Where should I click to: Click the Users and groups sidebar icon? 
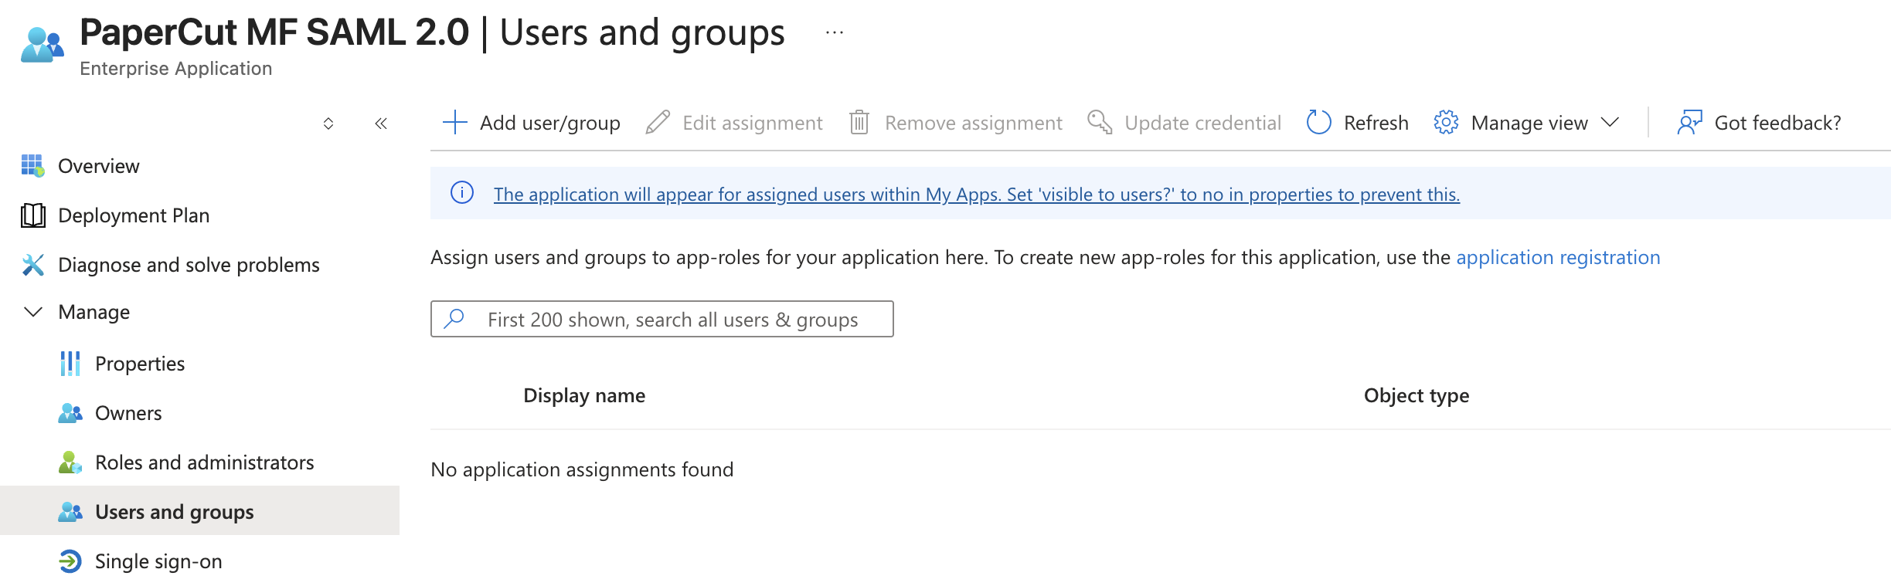point(70,512)
